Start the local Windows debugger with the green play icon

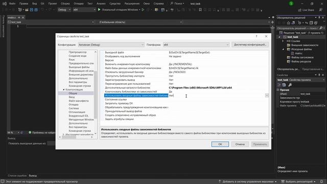pyautogui.click(x=99, y=10)
